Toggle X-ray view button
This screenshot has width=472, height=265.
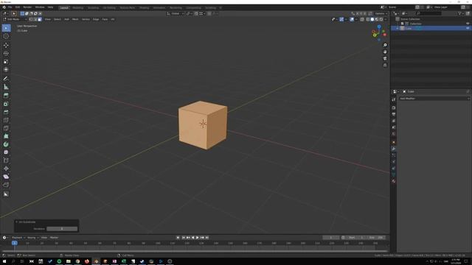click(x=362, y=19)
